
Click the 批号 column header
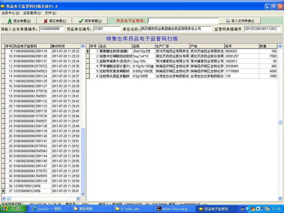(x=242, y=46)
